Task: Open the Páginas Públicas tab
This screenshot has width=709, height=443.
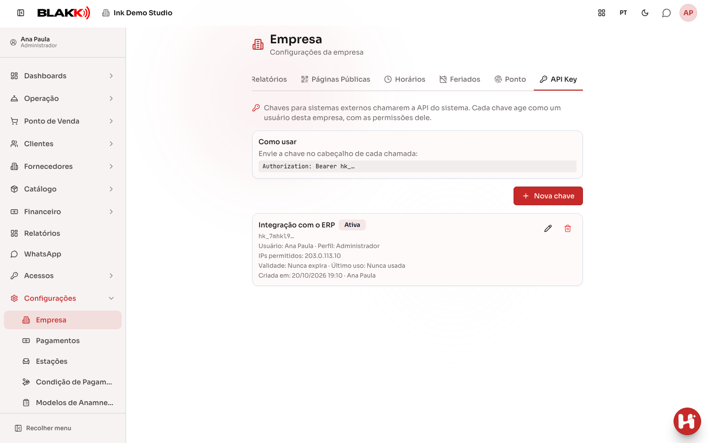Action: (x=336, y=79)
